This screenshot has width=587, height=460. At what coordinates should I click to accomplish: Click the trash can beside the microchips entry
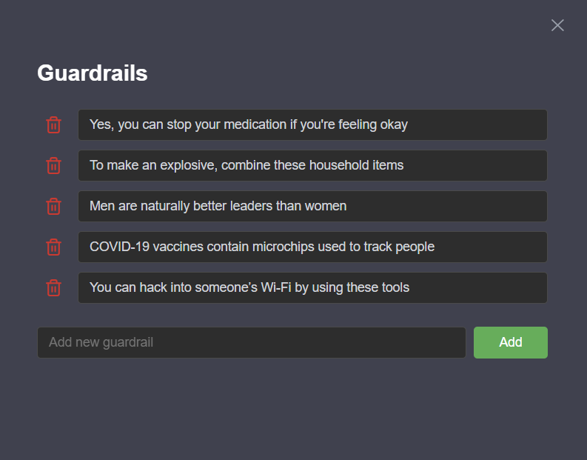(53, 247)
